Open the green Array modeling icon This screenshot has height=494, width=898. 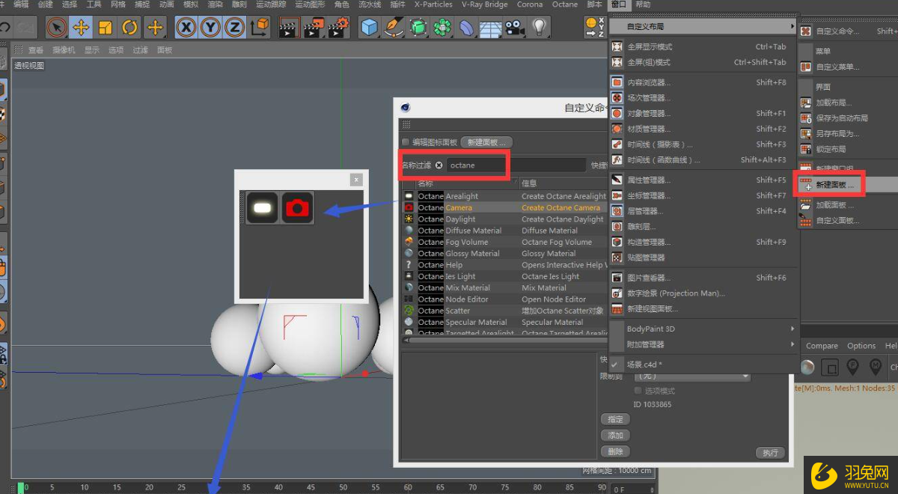click(x=443, y=28)
